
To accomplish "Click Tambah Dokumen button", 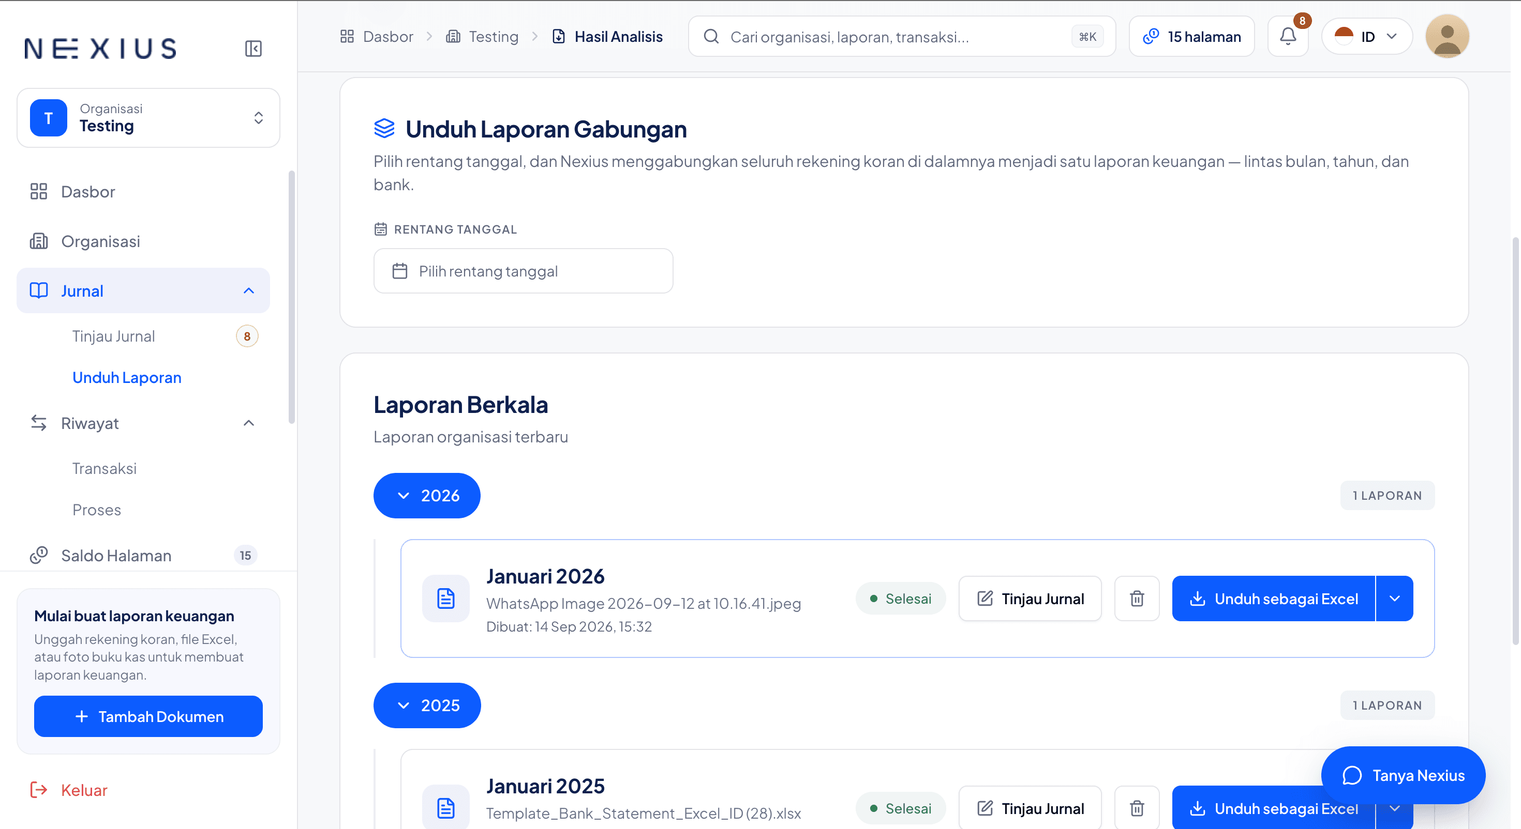I will (148, 716).
